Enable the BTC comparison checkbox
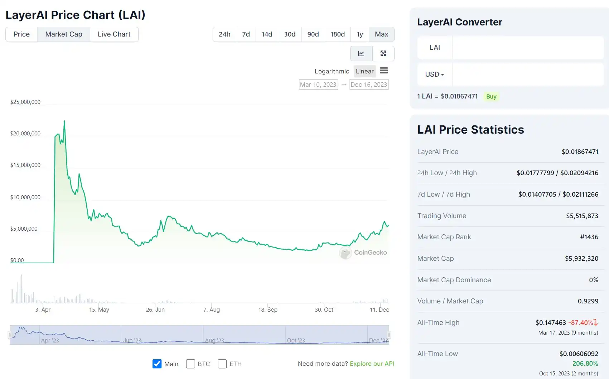 [x=190, y=364]
